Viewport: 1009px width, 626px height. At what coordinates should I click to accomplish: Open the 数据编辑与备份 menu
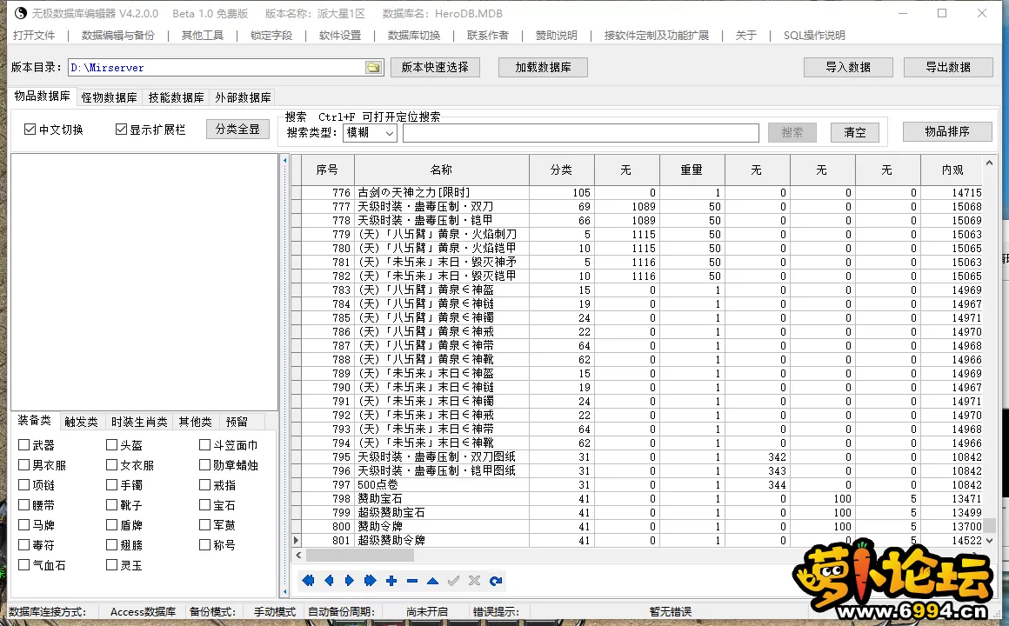tap(118, 36)
